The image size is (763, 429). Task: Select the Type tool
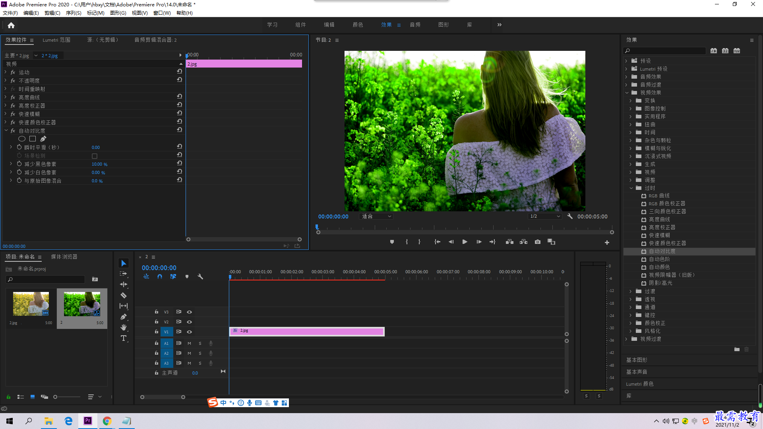(124, 338)
